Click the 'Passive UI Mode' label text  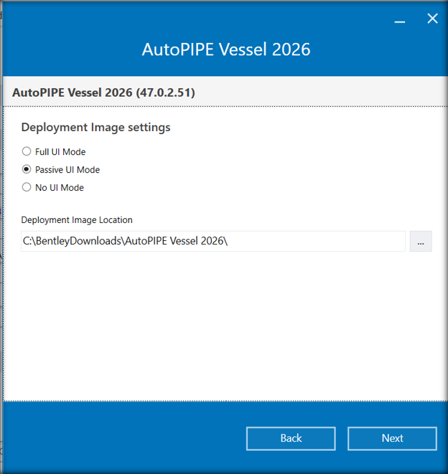click(x=67, y=170)
